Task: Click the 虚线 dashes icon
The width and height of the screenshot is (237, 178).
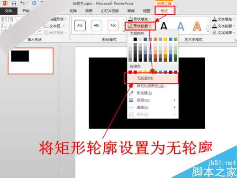Action: pos(131,107)
